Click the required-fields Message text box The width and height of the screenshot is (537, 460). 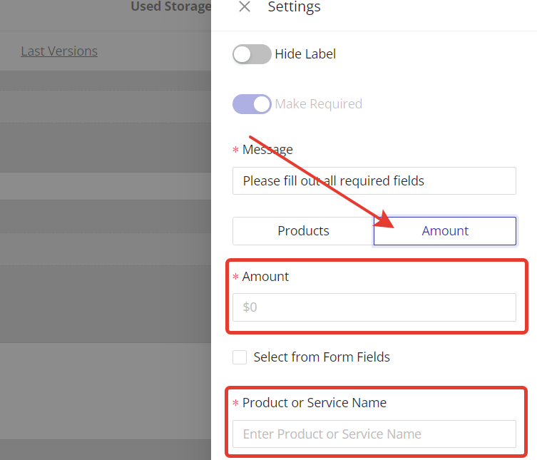374,181
